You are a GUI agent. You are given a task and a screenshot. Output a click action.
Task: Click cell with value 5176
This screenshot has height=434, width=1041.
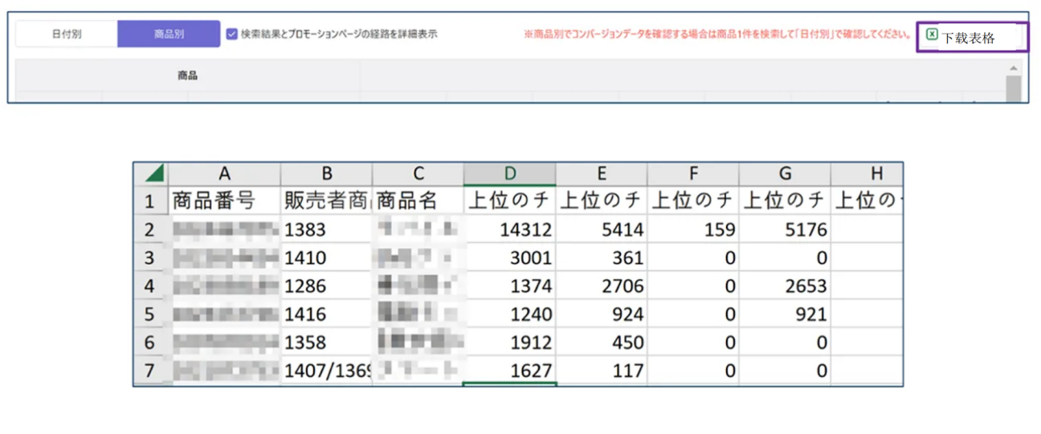(x=785, y=229)
